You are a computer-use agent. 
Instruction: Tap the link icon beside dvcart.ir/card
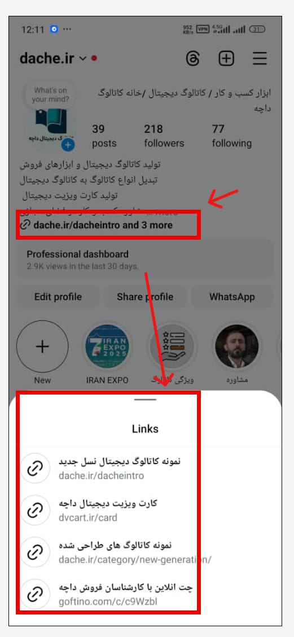[x=35, y=510]
